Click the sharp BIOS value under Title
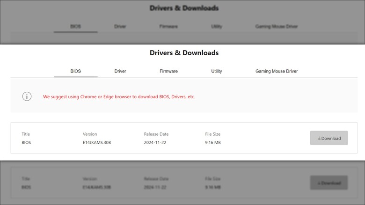 pos(26,142)
